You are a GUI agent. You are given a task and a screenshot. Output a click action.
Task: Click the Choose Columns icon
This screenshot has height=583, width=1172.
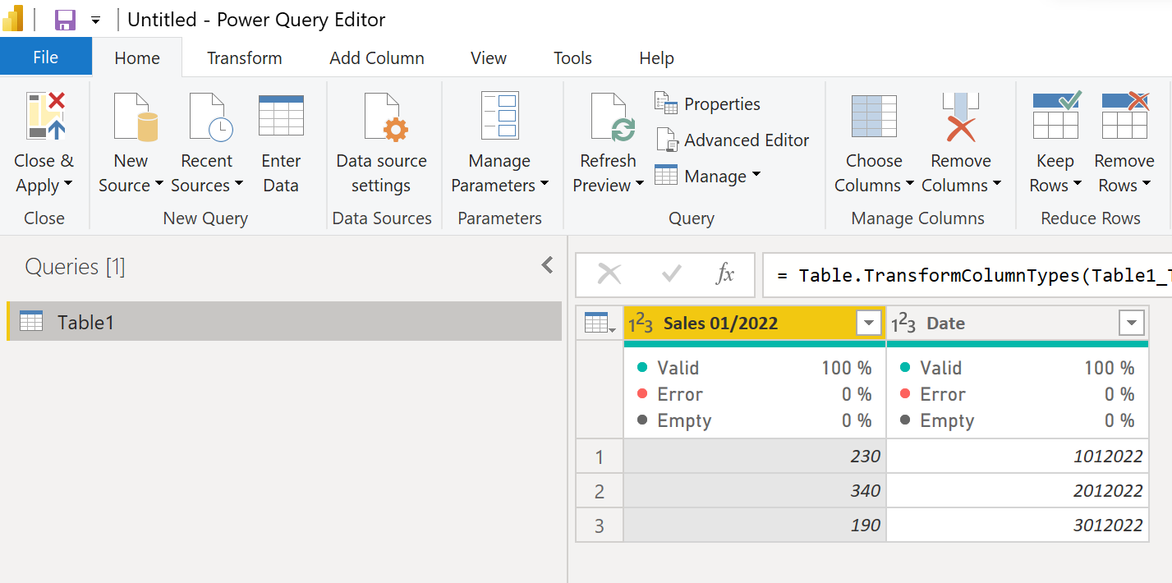coord(874,115)
